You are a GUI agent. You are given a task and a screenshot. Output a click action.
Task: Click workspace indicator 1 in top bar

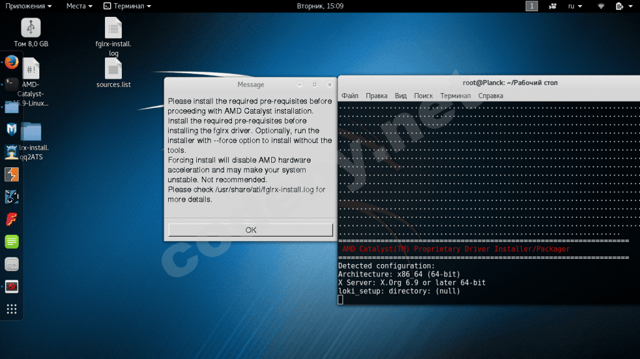[x=531, y=6]
